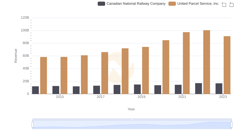
Task: Toggle United Parcel Service, Inc. legend series
Action: point(194,4)
